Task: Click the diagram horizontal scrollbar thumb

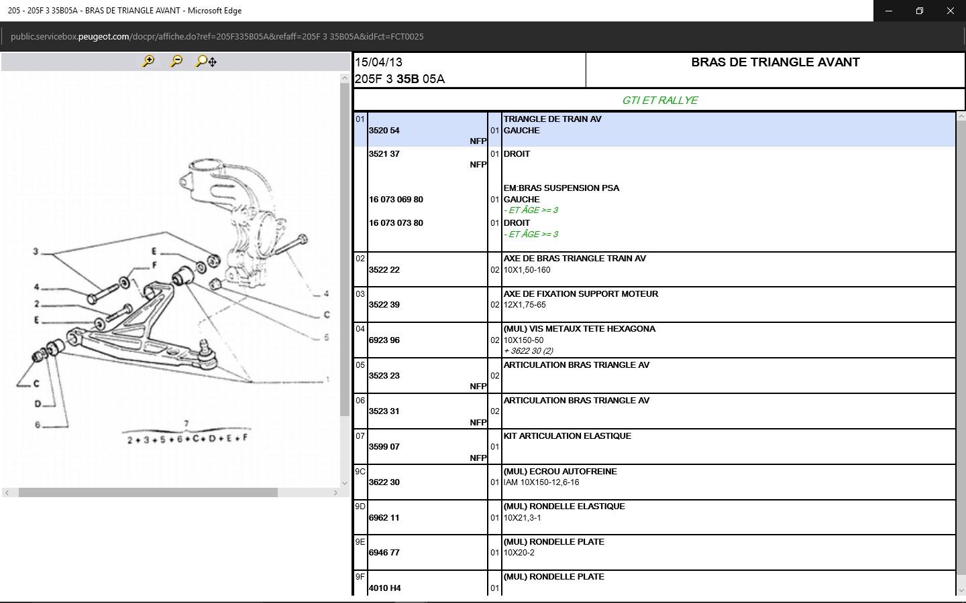Action: tap(148, 492)
